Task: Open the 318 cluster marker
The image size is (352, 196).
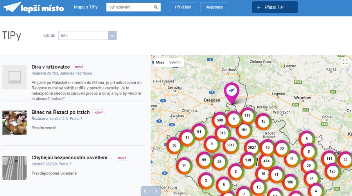Action: (223, 133)
